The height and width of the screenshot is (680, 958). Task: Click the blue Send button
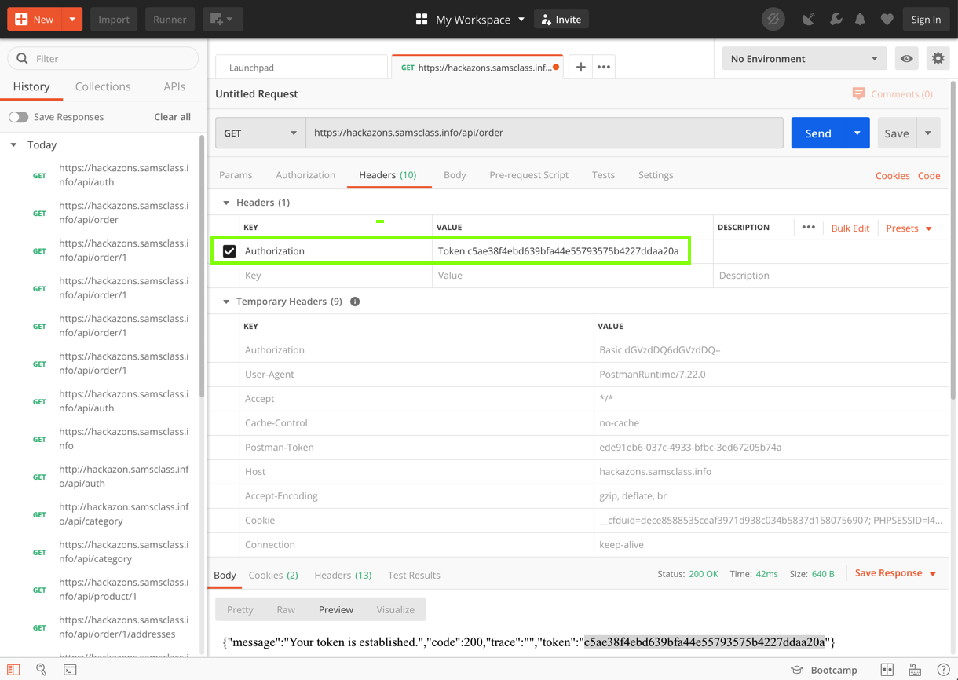[x=817, y=133]
